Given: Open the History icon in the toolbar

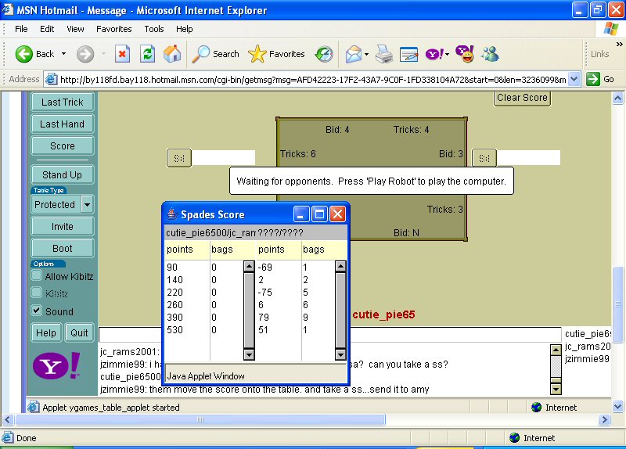Looking at the screenshot, I should coord(323,54).
